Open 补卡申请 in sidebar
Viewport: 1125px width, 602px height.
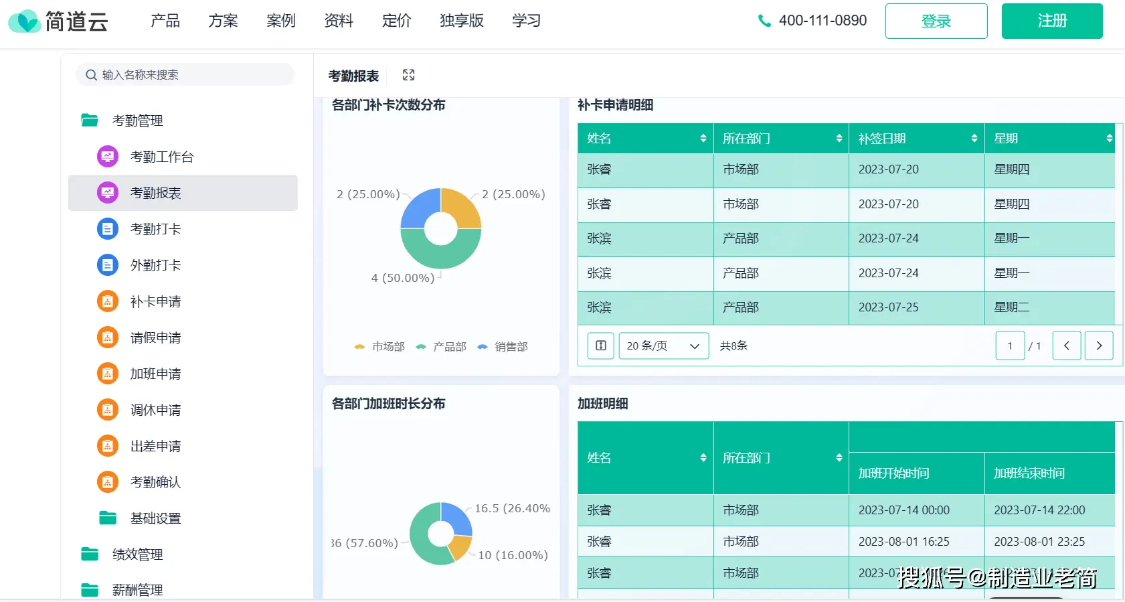tap(183, 301)
